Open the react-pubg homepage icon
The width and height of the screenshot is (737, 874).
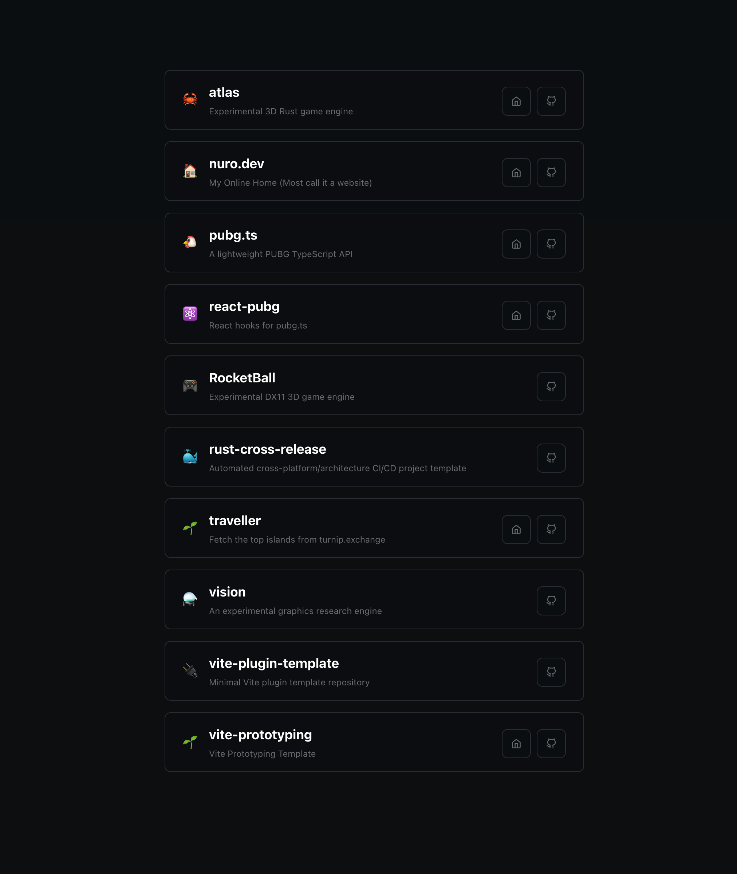(516, 315)
